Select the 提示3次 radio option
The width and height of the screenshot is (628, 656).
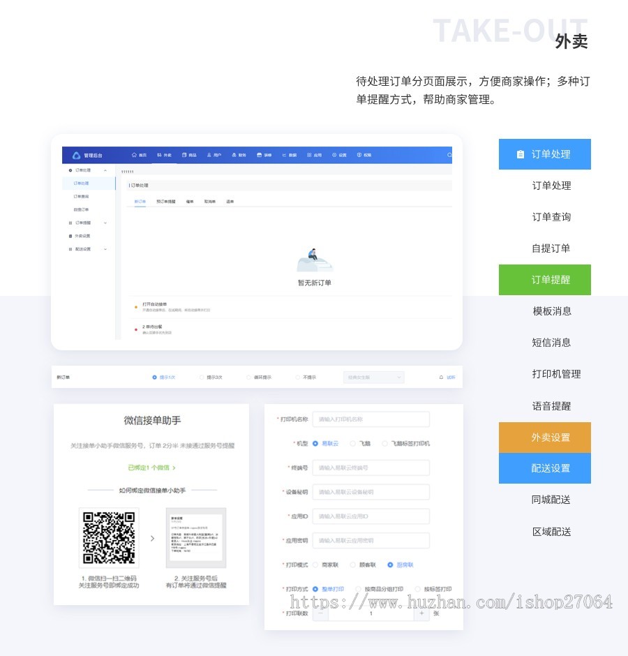click(x=202, y=378)
